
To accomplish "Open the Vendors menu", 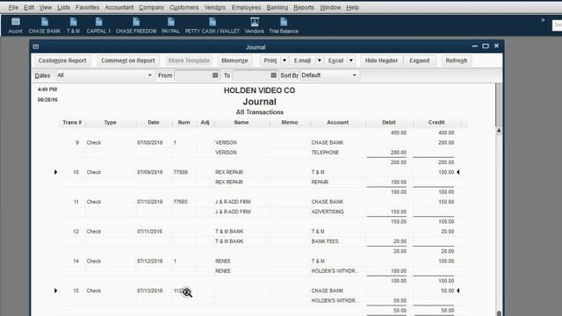I will 214,7.
